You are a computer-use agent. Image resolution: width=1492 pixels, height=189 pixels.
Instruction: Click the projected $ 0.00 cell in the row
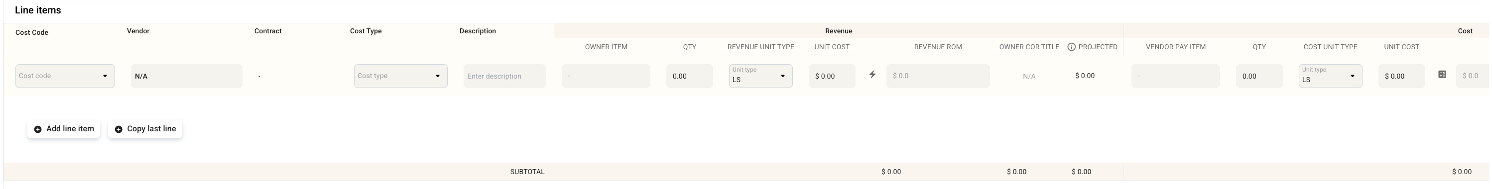[1085, 76]
